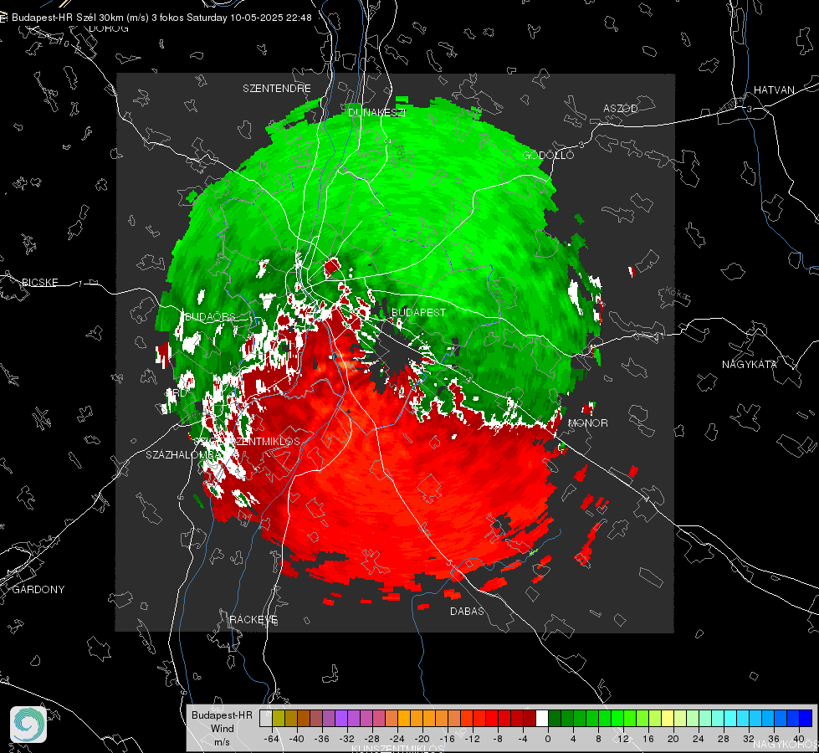Click the 40 value on the legend scale

point(799,739)
